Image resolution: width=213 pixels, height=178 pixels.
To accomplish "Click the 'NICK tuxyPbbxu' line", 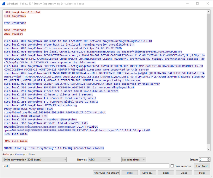I will (x=15, y=16).
